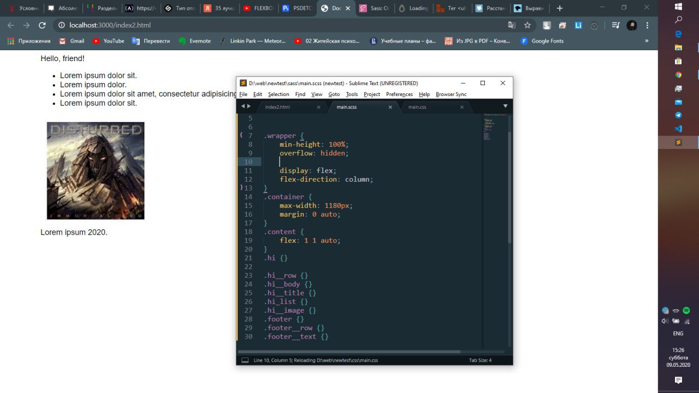Open the tab list dropdown arrow in Sublime
Image resolution: width=699 pixels, height=393 pixels.
pyautogui.click(x=505, y=106)
